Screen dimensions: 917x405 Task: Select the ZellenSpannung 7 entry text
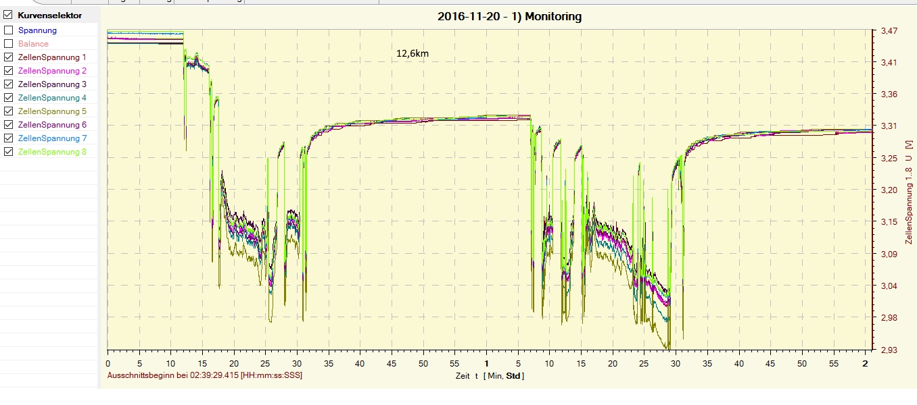click(52, 138)
